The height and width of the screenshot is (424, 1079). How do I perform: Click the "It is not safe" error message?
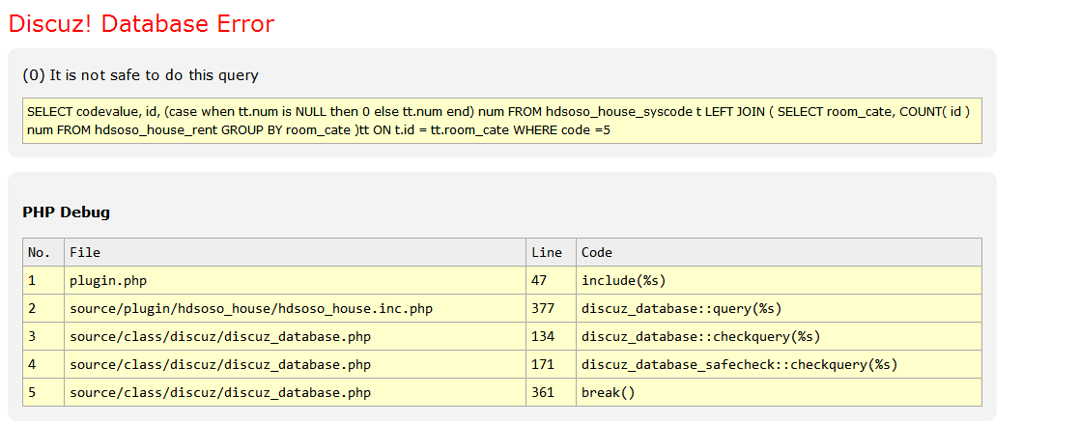tap(140, 74)
